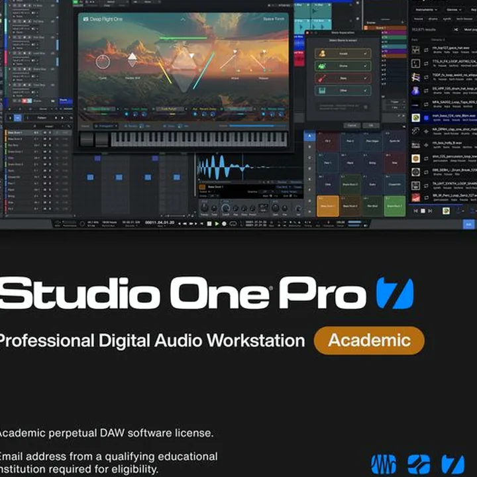477x477 pixels.
Task: Click the Octave shift up triangle
Action: (132, 56)
